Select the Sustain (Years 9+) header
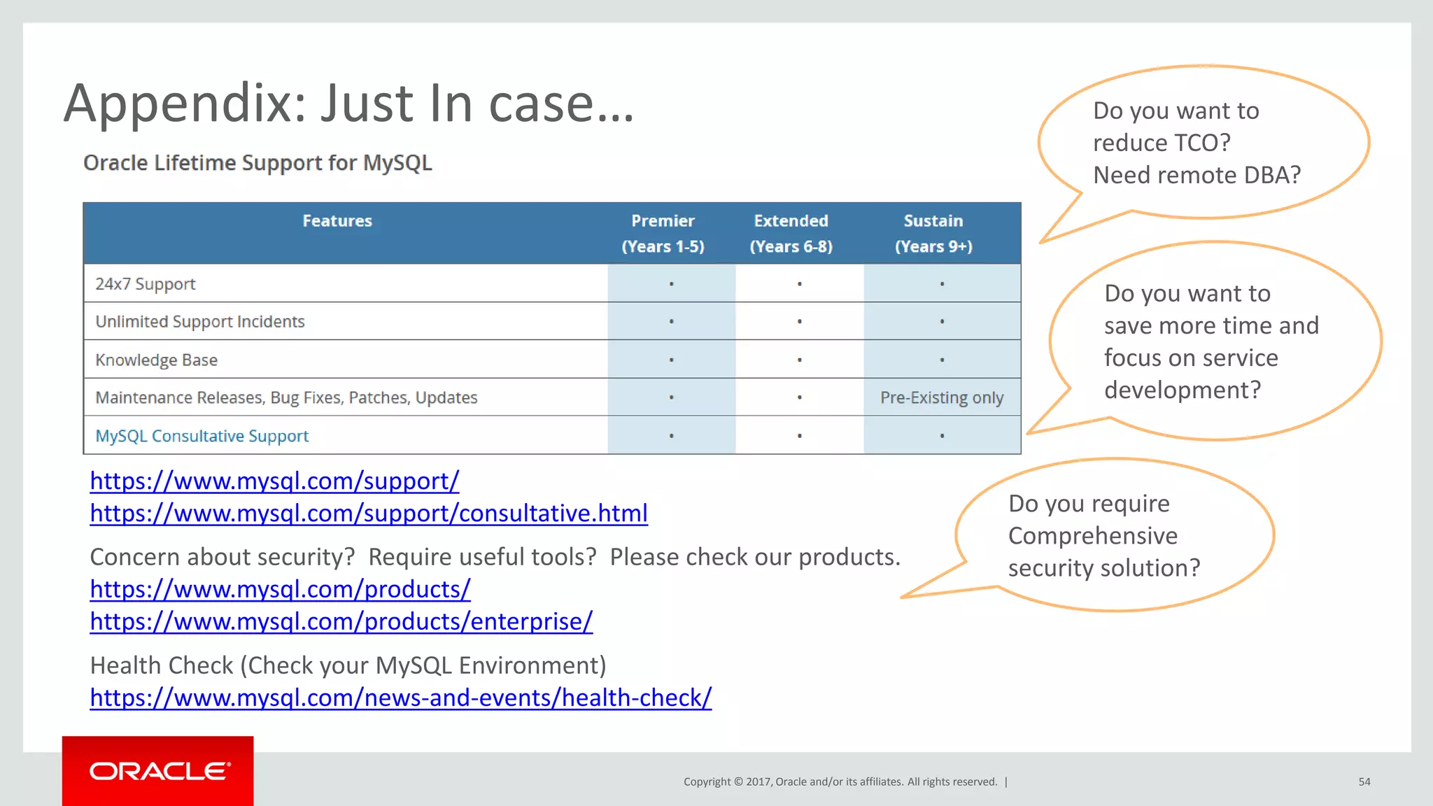1433x806 pixels. point(933,234)
